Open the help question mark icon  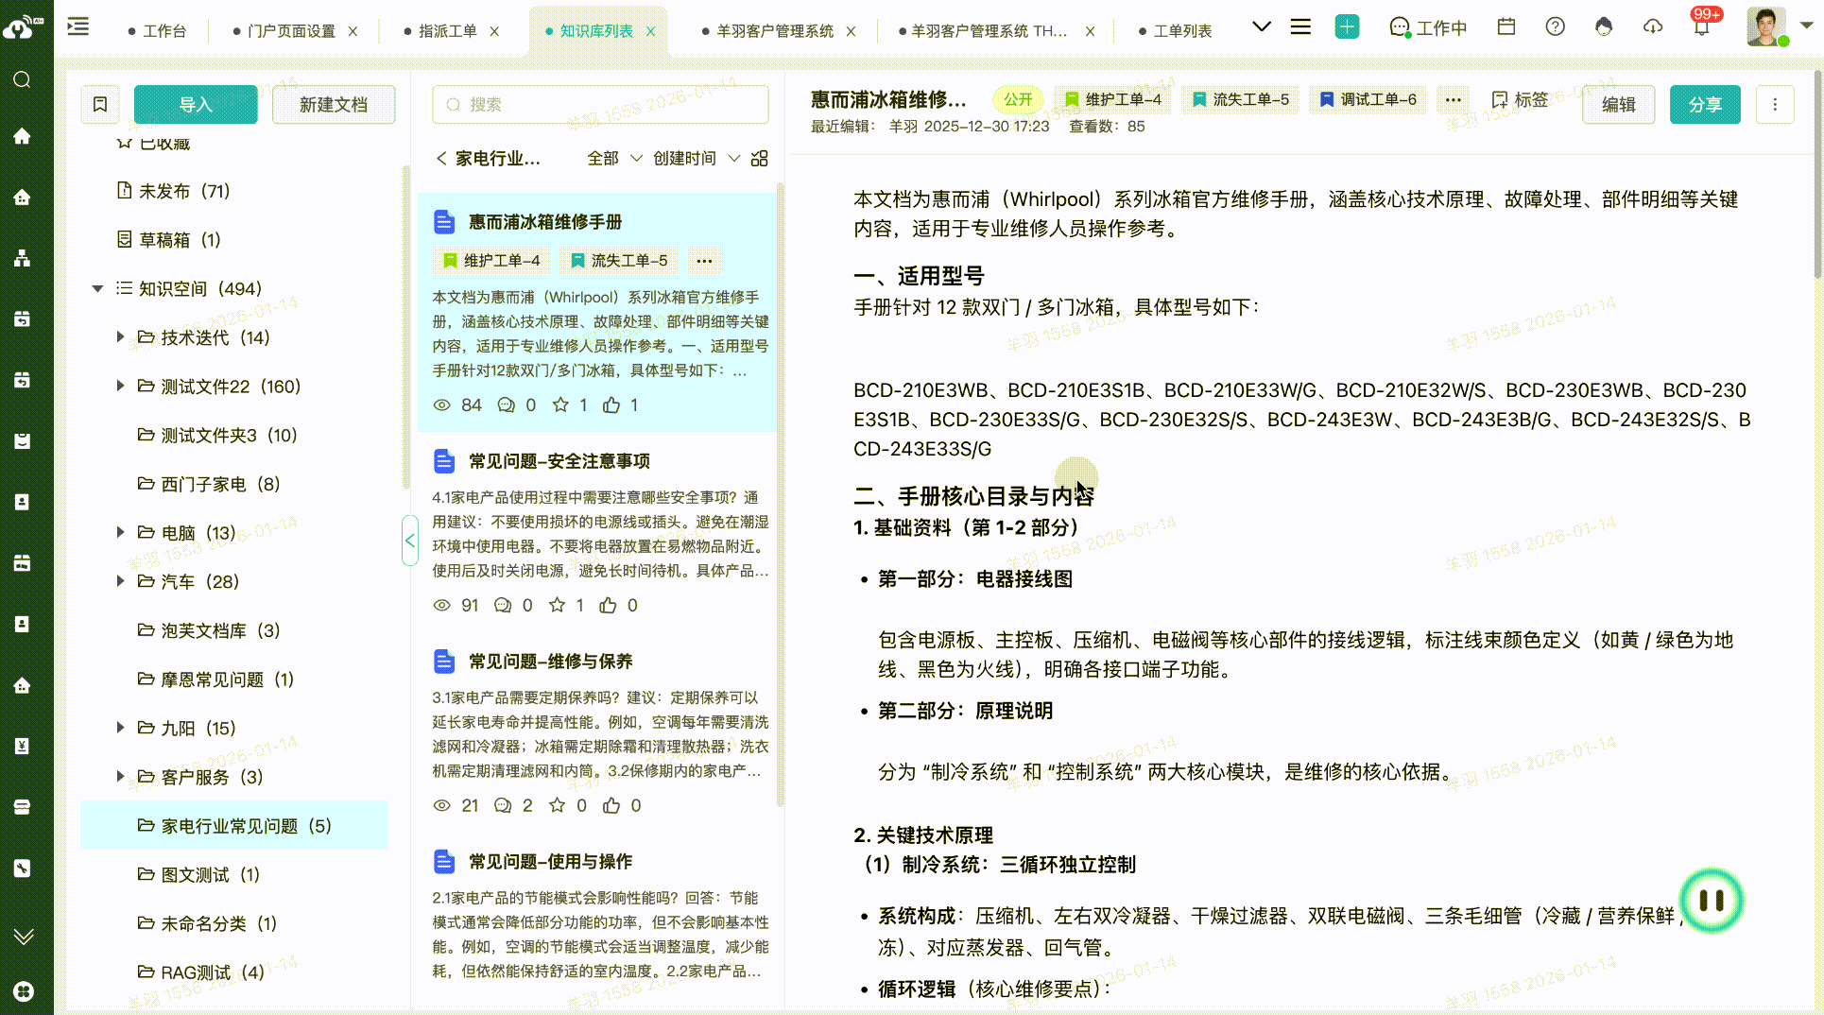click(1555, 27)
